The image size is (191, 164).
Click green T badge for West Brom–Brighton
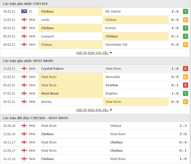[185, 93]
